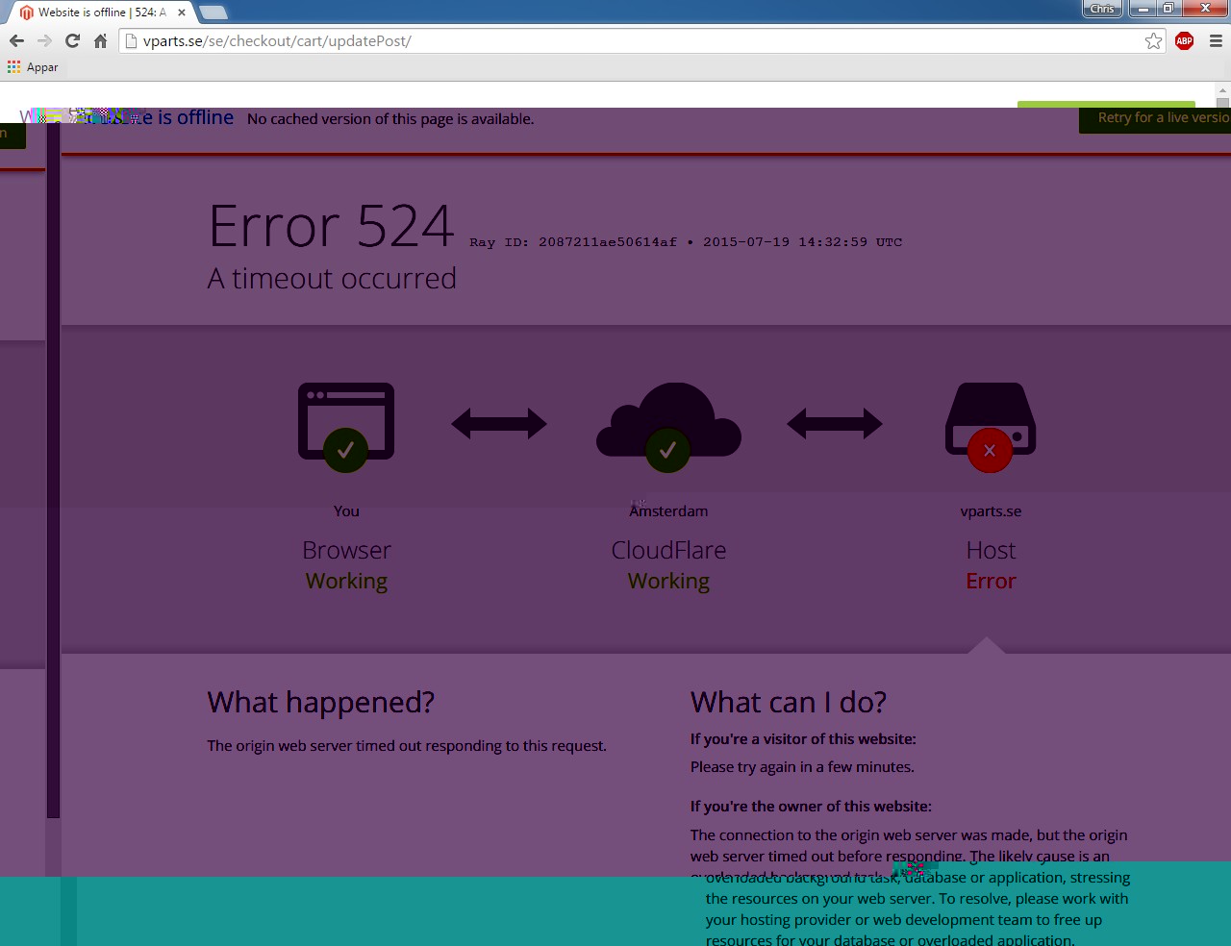The image size is (1231, 946).
Task: Go to the browser home page
Action: [x=100, y=40]
